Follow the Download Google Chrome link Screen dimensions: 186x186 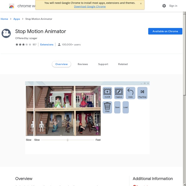coord(90,7)
